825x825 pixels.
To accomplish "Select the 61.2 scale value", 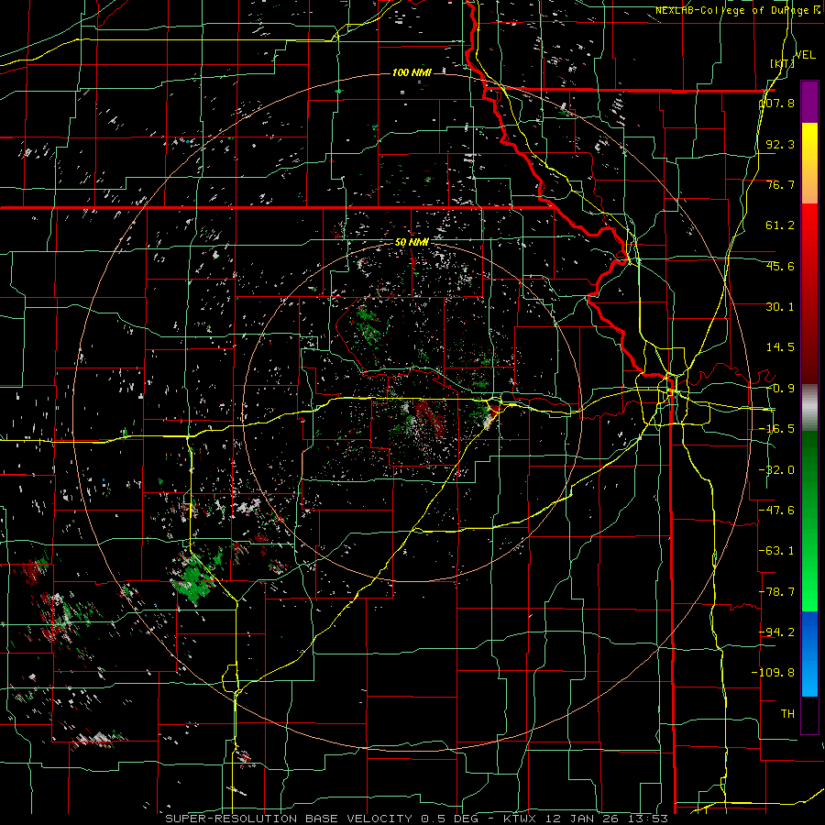I will [x=780, y=225].
